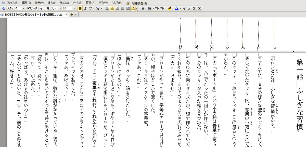This screenshot has width=306, height=147.
Task: Add a new document tab with plus
Action: (x=72, y=15)
